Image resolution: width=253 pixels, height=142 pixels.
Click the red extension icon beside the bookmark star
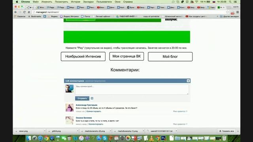pyautogui.click(x=232, y=13)
